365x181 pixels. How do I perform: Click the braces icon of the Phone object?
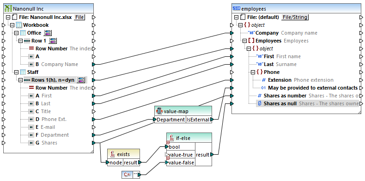click(260, 72)
